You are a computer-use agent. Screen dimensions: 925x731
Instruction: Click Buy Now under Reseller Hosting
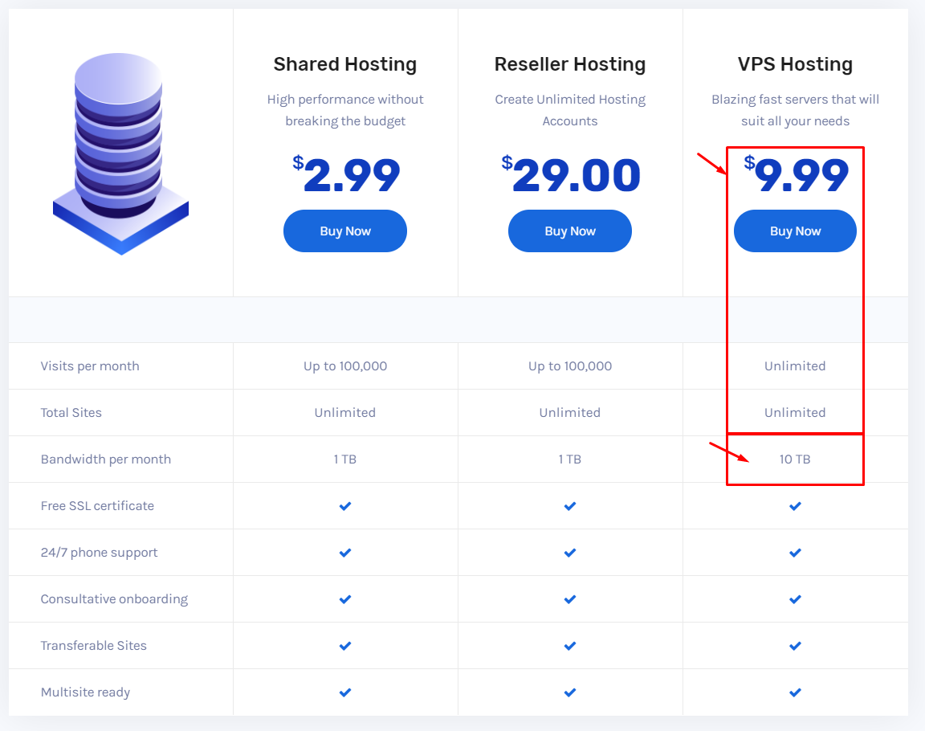click(x=570, y=231)
